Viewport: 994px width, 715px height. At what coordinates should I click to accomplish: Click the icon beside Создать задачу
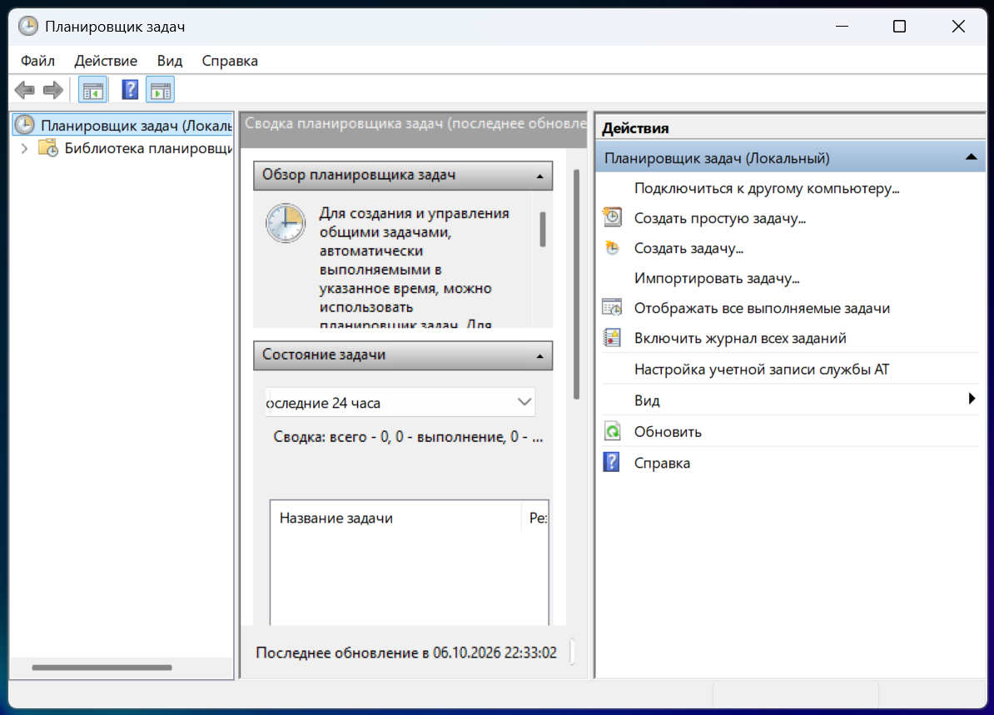pyautogui.click(x=613, y=248)
